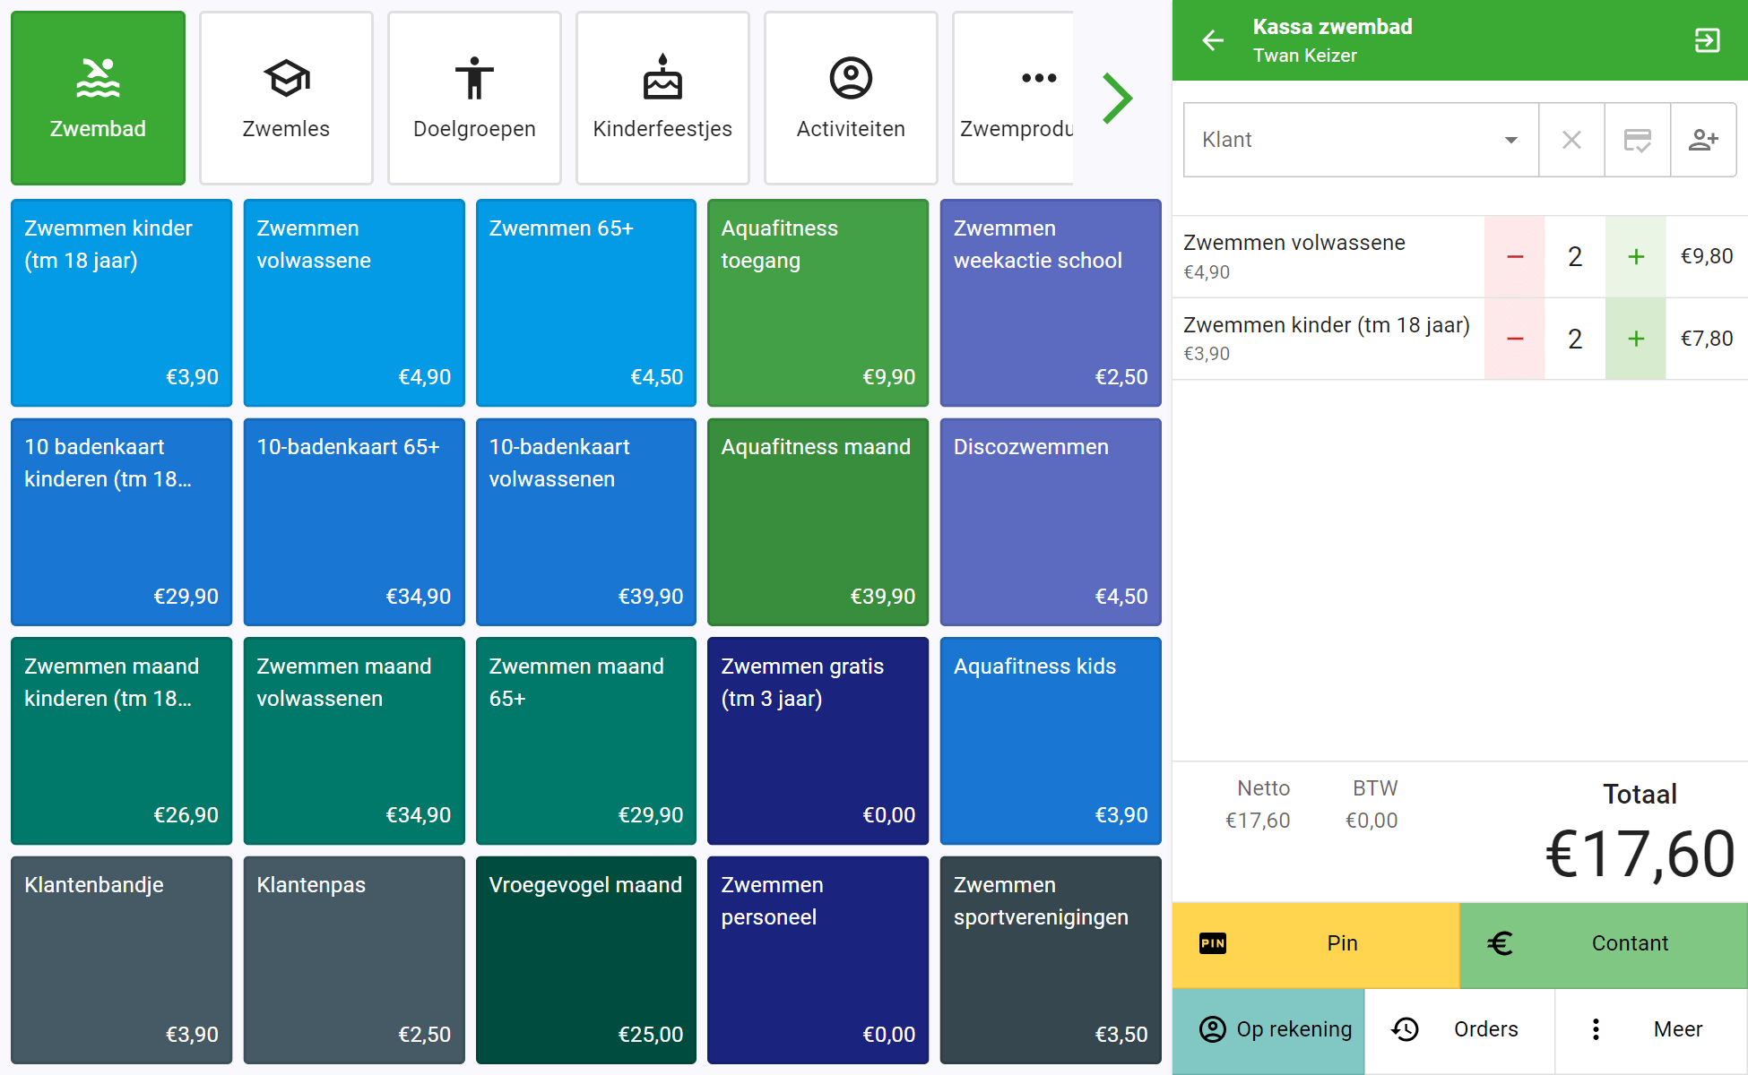The height and width of the screenshot is (1075, 1748).
Task: Open the Klant dropdown
Action: pyautogui.click(x=1360, y=140)
